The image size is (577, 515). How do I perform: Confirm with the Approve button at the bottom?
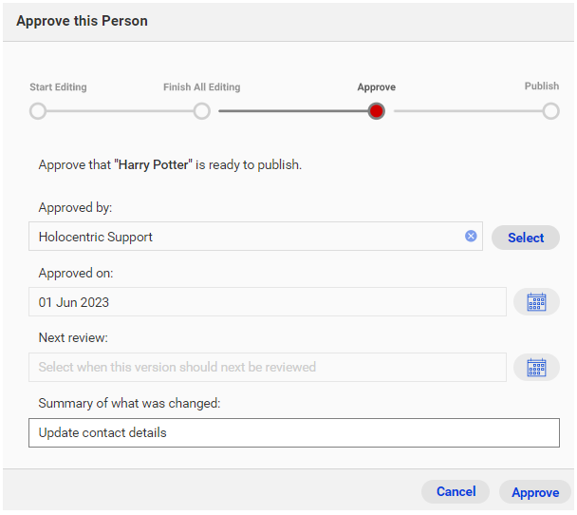click(535, 492)
